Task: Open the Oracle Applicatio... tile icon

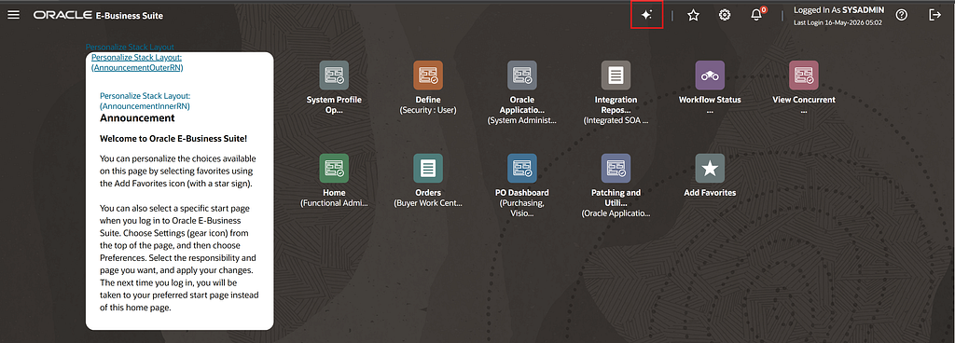Action: click(x=522, y=75)
